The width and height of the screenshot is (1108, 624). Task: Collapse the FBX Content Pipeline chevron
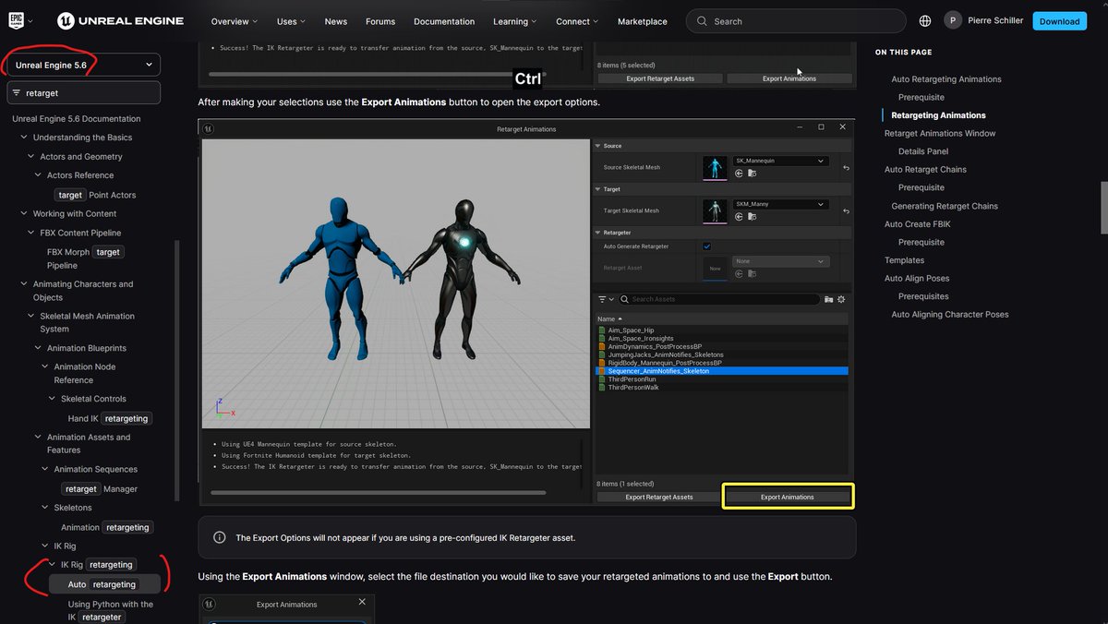30,233
